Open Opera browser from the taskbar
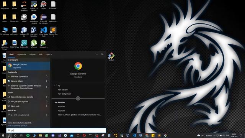245x138 pixels. [x=84, y=135]
